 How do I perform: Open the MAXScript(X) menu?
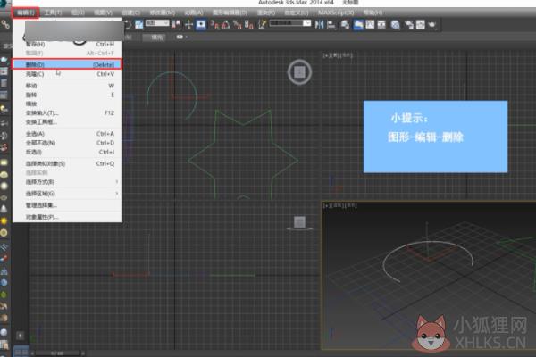click(x=336, y=12)
